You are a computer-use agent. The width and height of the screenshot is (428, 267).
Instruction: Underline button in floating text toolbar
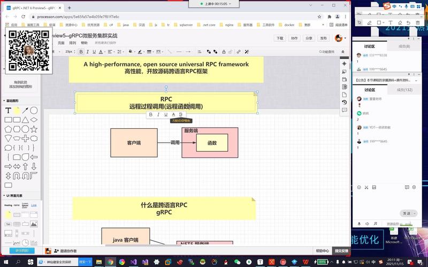(166, 115)
